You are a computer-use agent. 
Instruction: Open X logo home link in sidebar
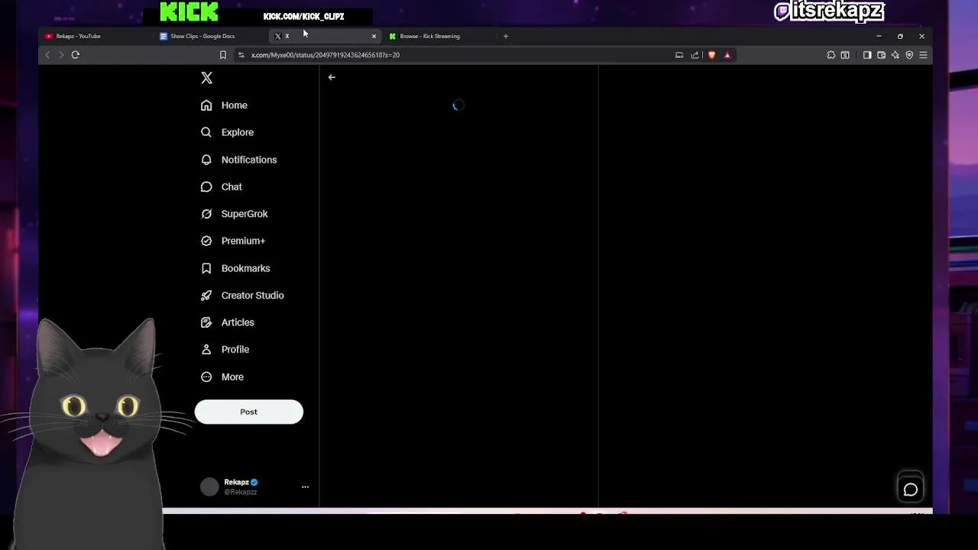[x=206, y=78]
